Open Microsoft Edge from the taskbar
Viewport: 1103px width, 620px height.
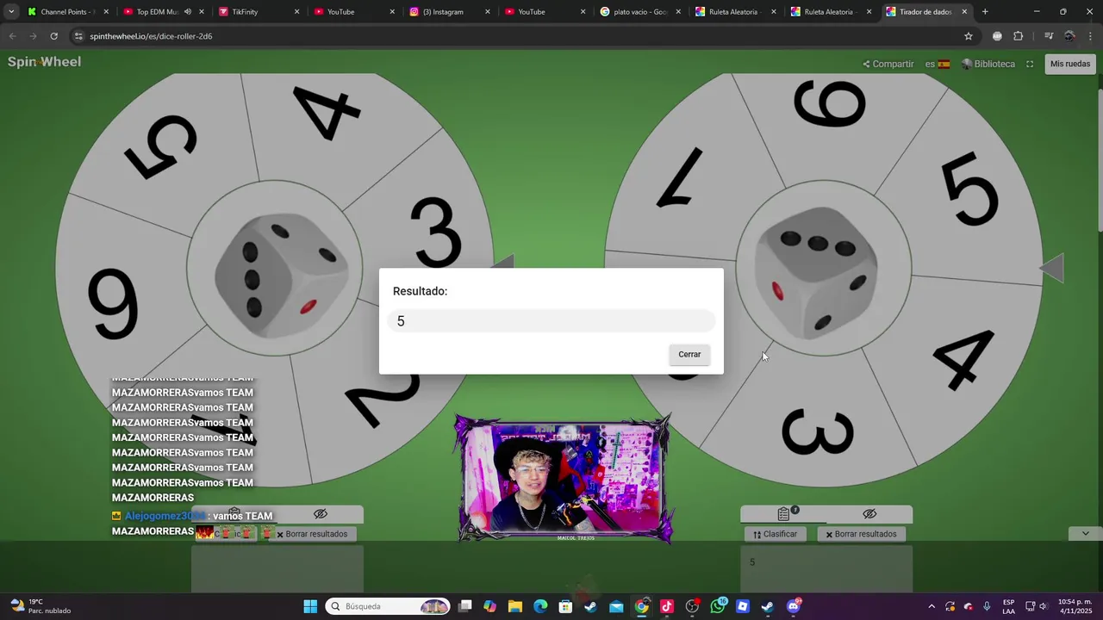point(540,606)
